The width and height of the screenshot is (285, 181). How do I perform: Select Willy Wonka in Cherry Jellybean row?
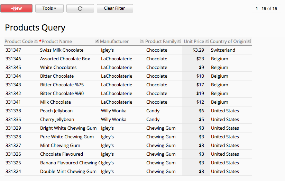[x=114, y=120]
